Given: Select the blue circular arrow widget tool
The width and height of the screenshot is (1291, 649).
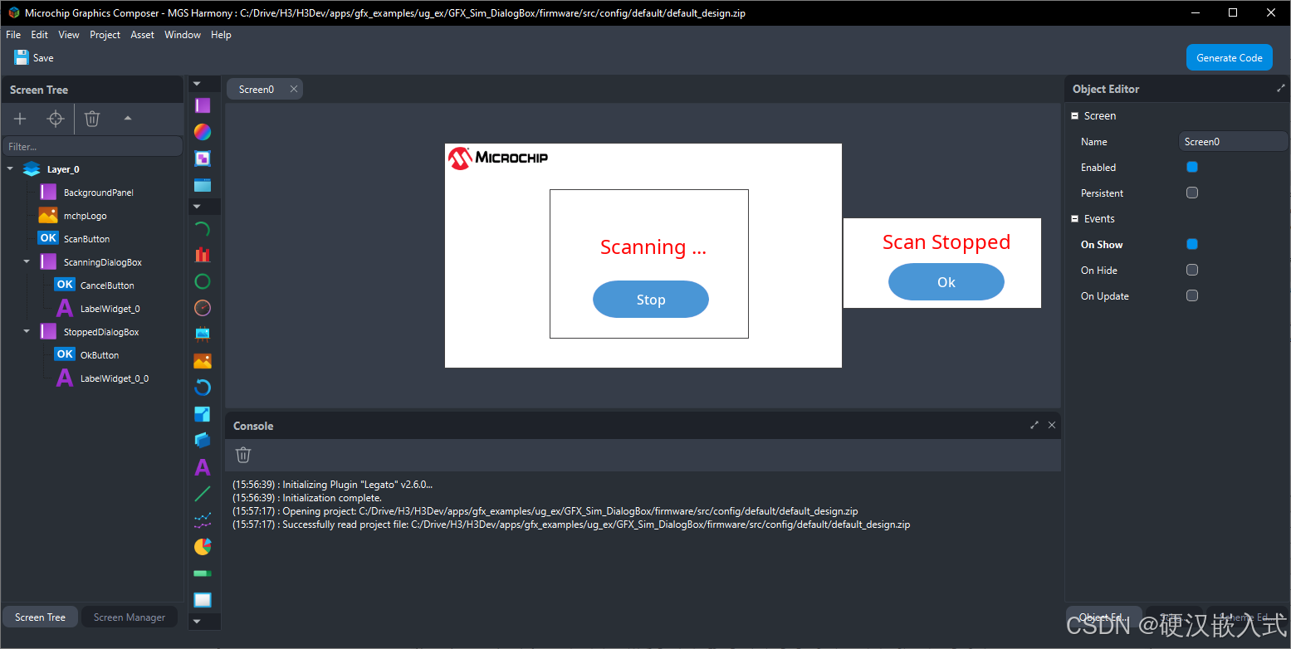Looking at the screenshot, I should [x=203, y=388].
